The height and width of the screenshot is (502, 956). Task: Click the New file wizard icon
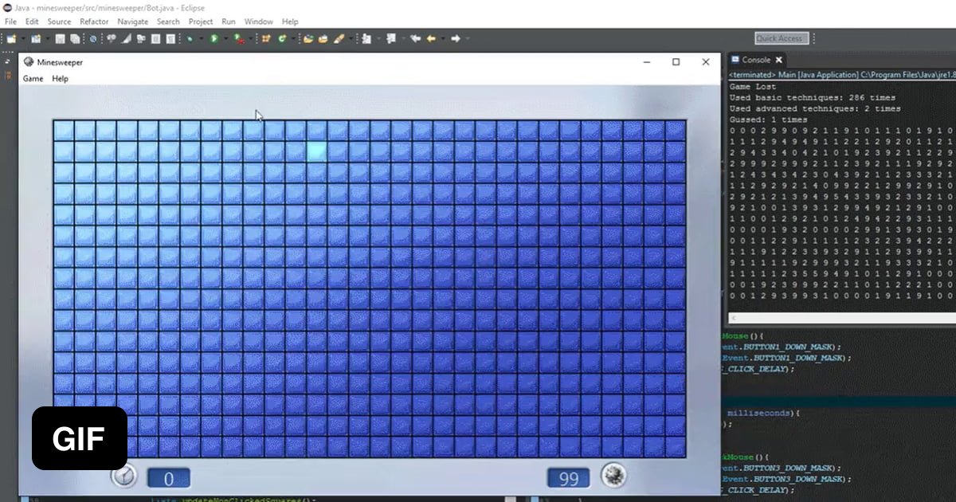coord(11,38)
